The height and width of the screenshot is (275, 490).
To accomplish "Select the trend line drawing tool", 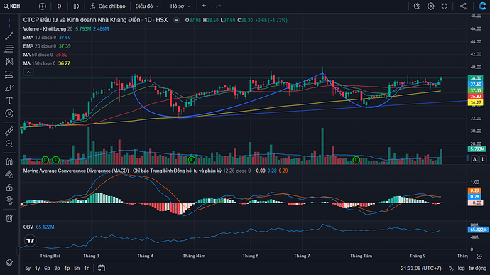I will 9,36.
